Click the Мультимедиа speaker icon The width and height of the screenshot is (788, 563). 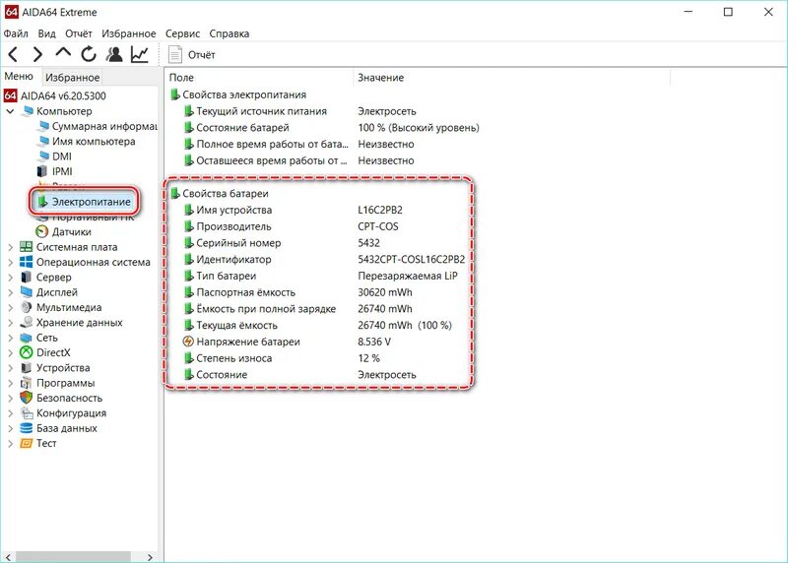[x=27, y=307]
